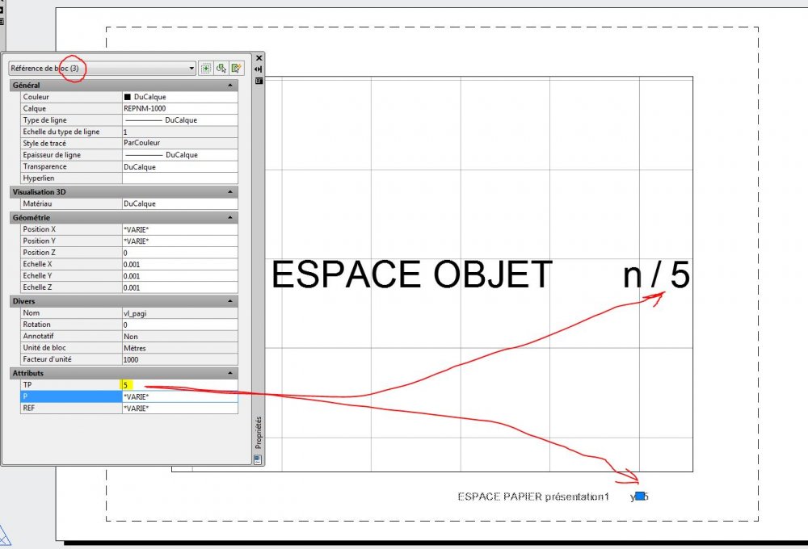Collapse the Divers section
This screenshot has width=808, height=549.
click(229, 301)
